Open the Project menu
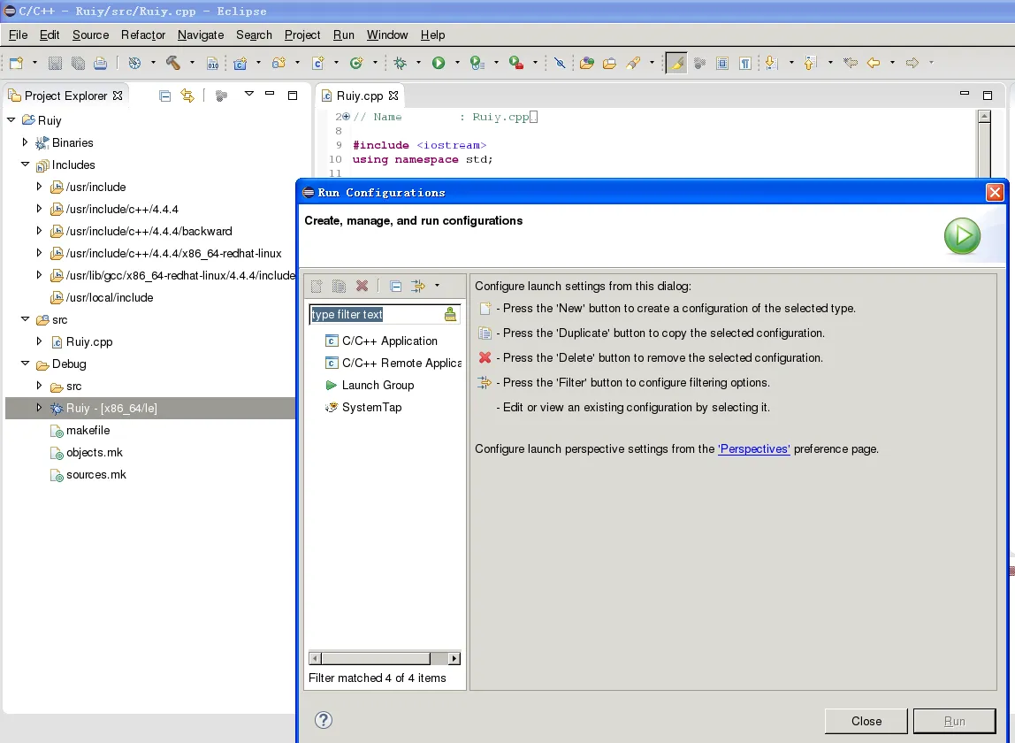 click(302, 35)
